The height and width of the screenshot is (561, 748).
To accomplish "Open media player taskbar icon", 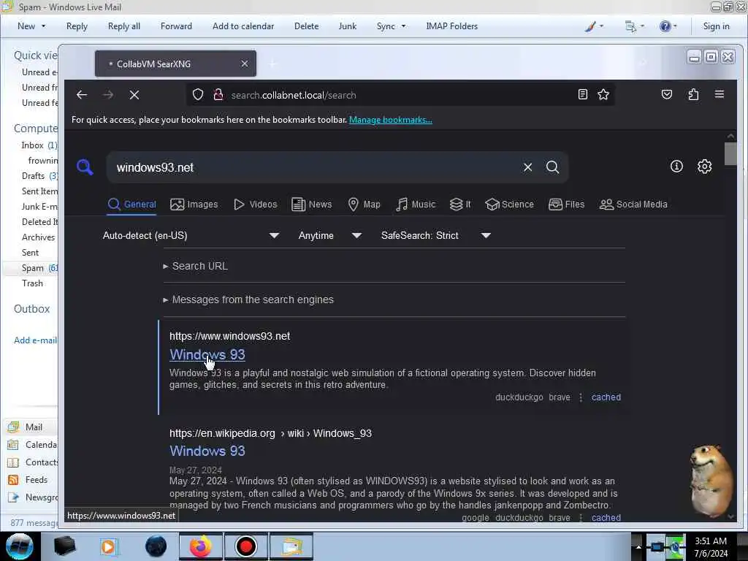I will pyautogui.click(x=109, y=546).
